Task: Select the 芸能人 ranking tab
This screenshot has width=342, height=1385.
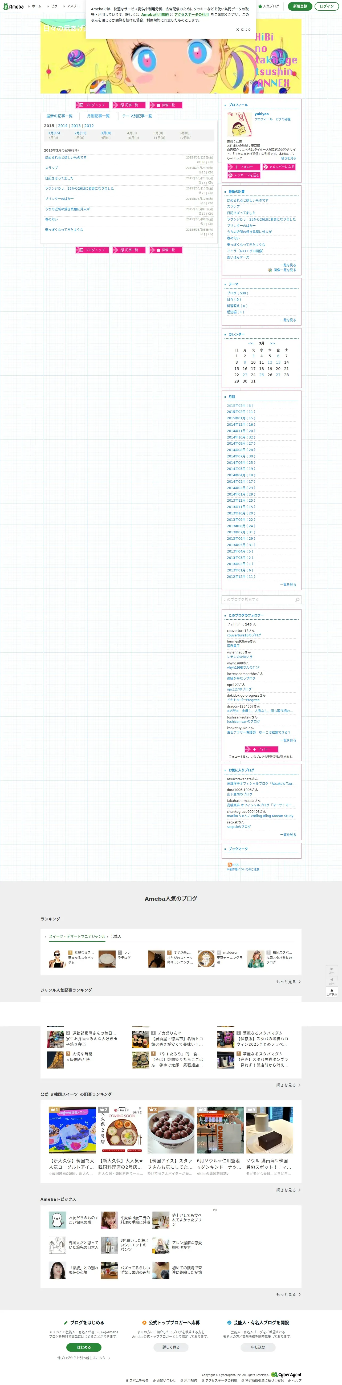Action: [116, 937]
